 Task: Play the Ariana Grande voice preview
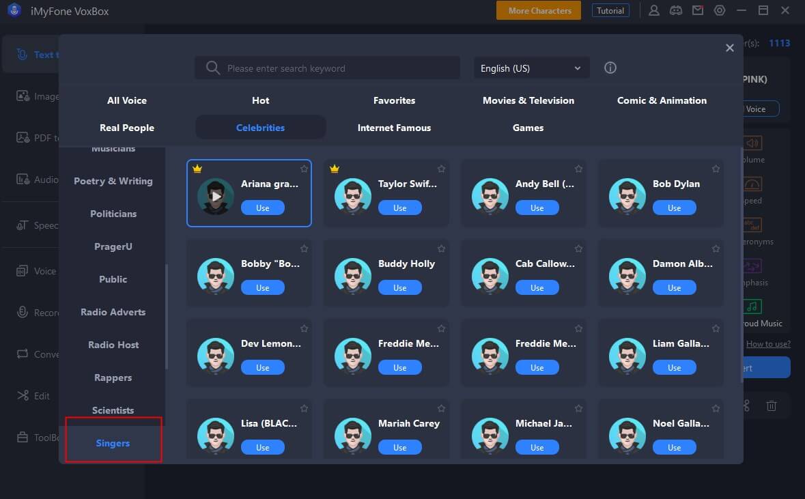[x=216, y=196]
